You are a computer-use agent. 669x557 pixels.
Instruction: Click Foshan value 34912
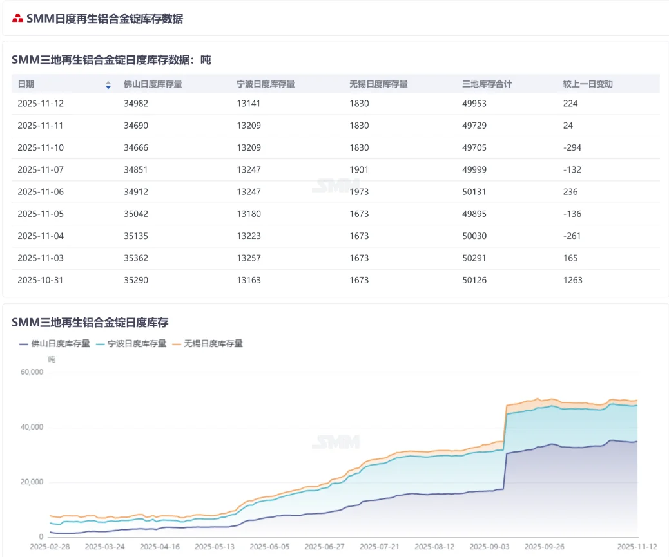click(136, 192)
